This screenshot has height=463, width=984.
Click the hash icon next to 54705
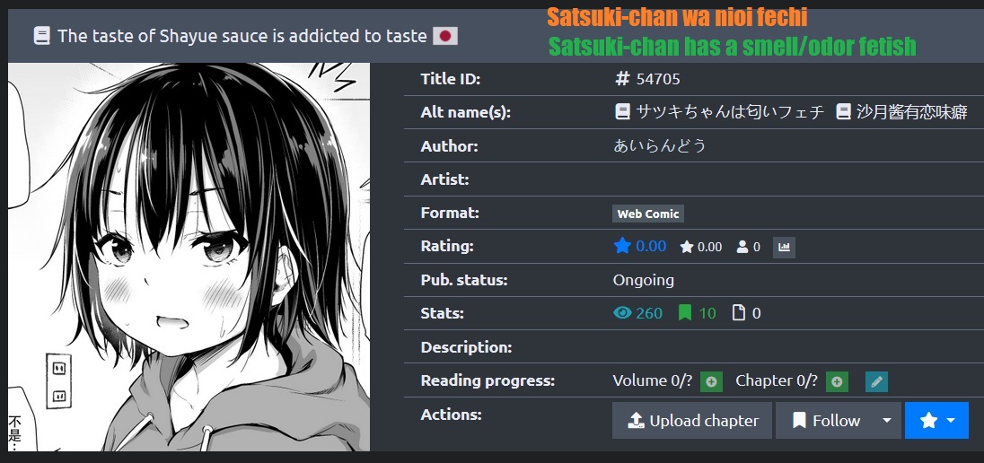(622, 78)
